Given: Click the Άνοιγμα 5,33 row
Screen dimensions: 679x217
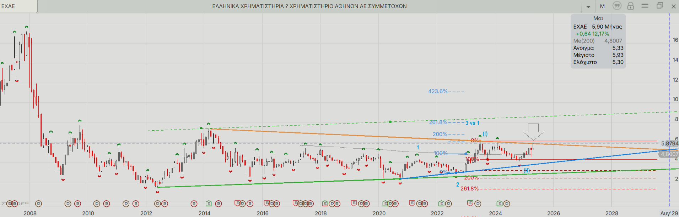Looking at the screenshot, I should tap(598, 48).
